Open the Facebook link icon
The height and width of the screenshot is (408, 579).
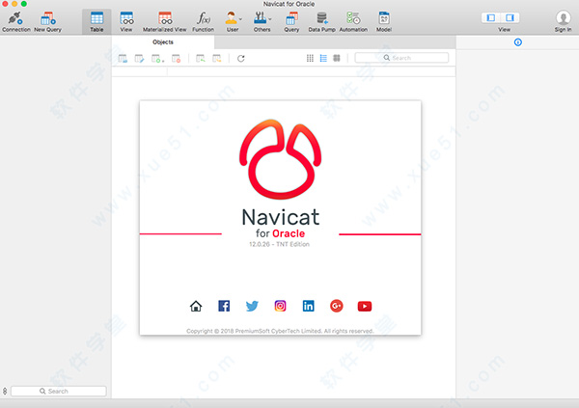pos(224,306)
